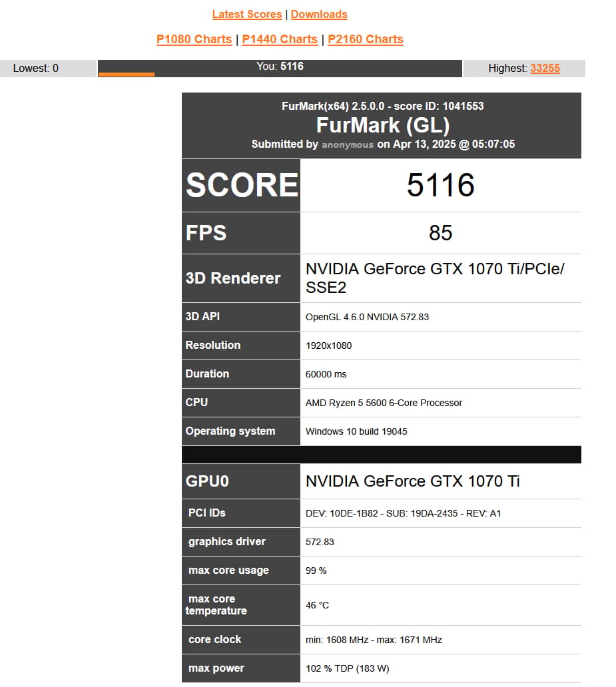Click 'min: 1608 MHz - max: 1671 MHz'
The height and width of the screenshot is (687, 616).
374,640
